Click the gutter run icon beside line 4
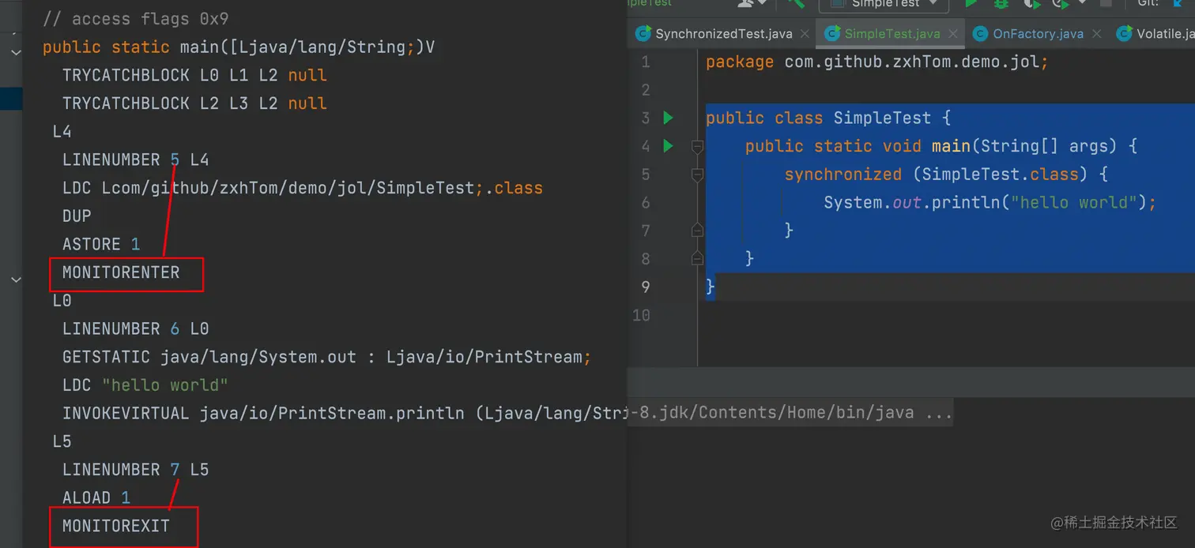This screenshot has height=548, width=1195. [669, 146]
